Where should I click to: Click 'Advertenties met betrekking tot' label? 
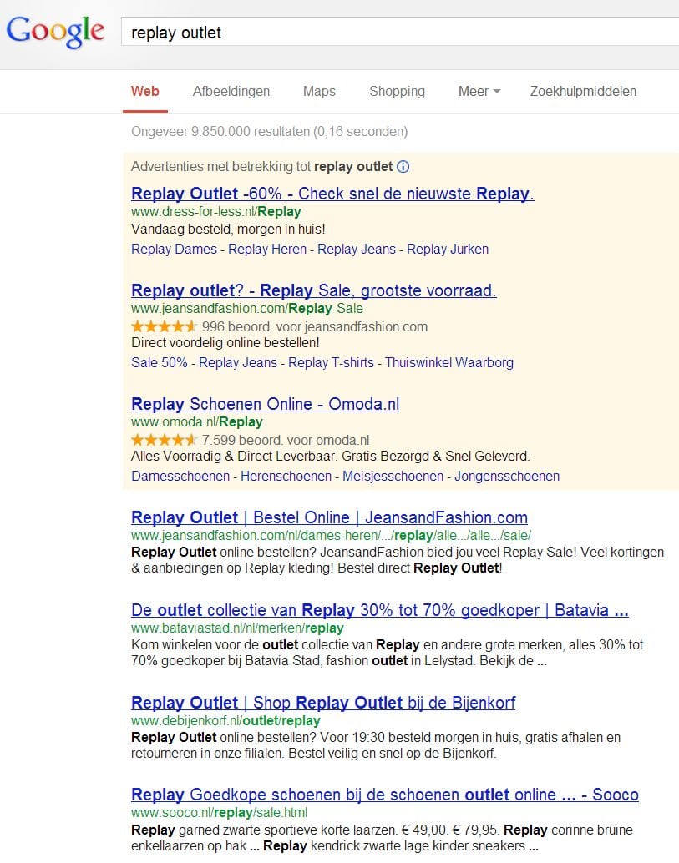tap(220, 167)
